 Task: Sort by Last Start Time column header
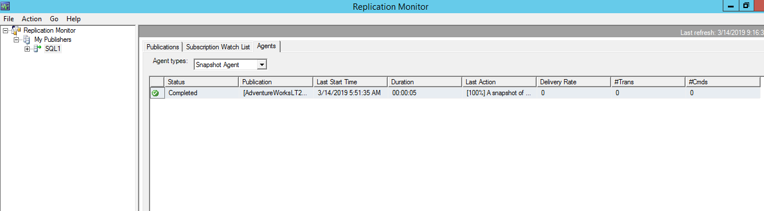pos(350,82)
